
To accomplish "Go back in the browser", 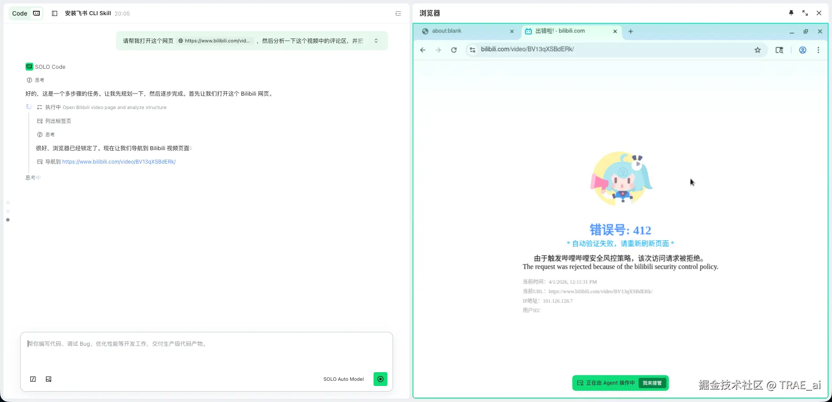I will coord(423,50).
